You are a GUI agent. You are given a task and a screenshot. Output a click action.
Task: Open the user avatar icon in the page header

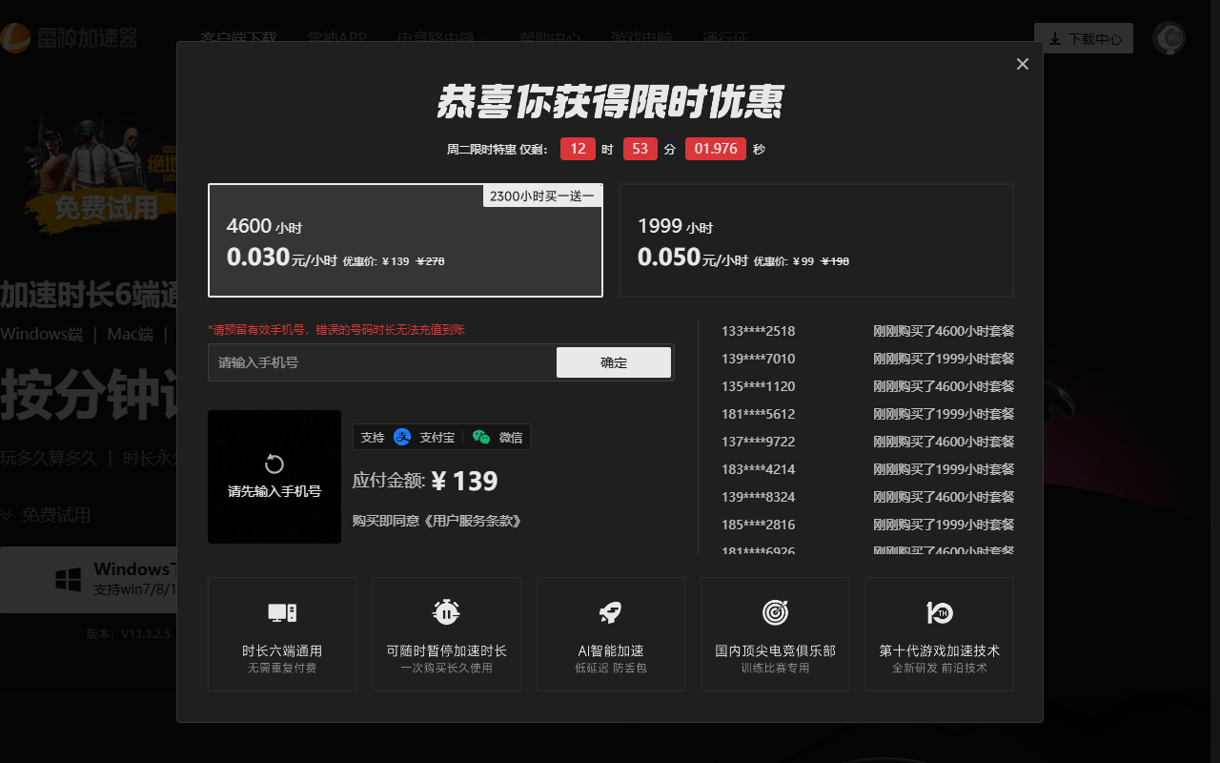tap(1169, 39)
